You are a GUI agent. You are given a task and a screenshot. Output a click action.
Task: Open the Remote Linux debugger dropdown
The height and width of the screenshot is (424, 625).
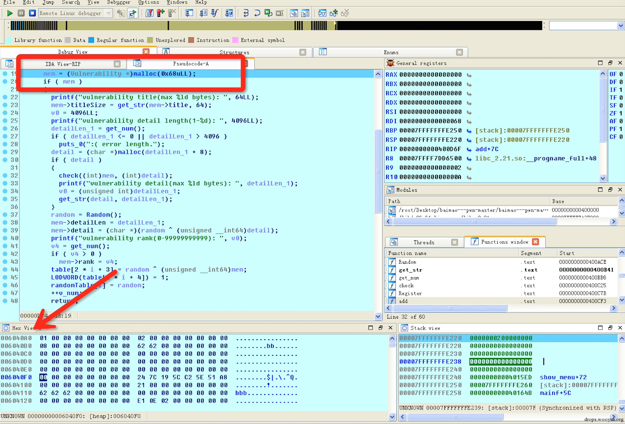tap(109, 13)
